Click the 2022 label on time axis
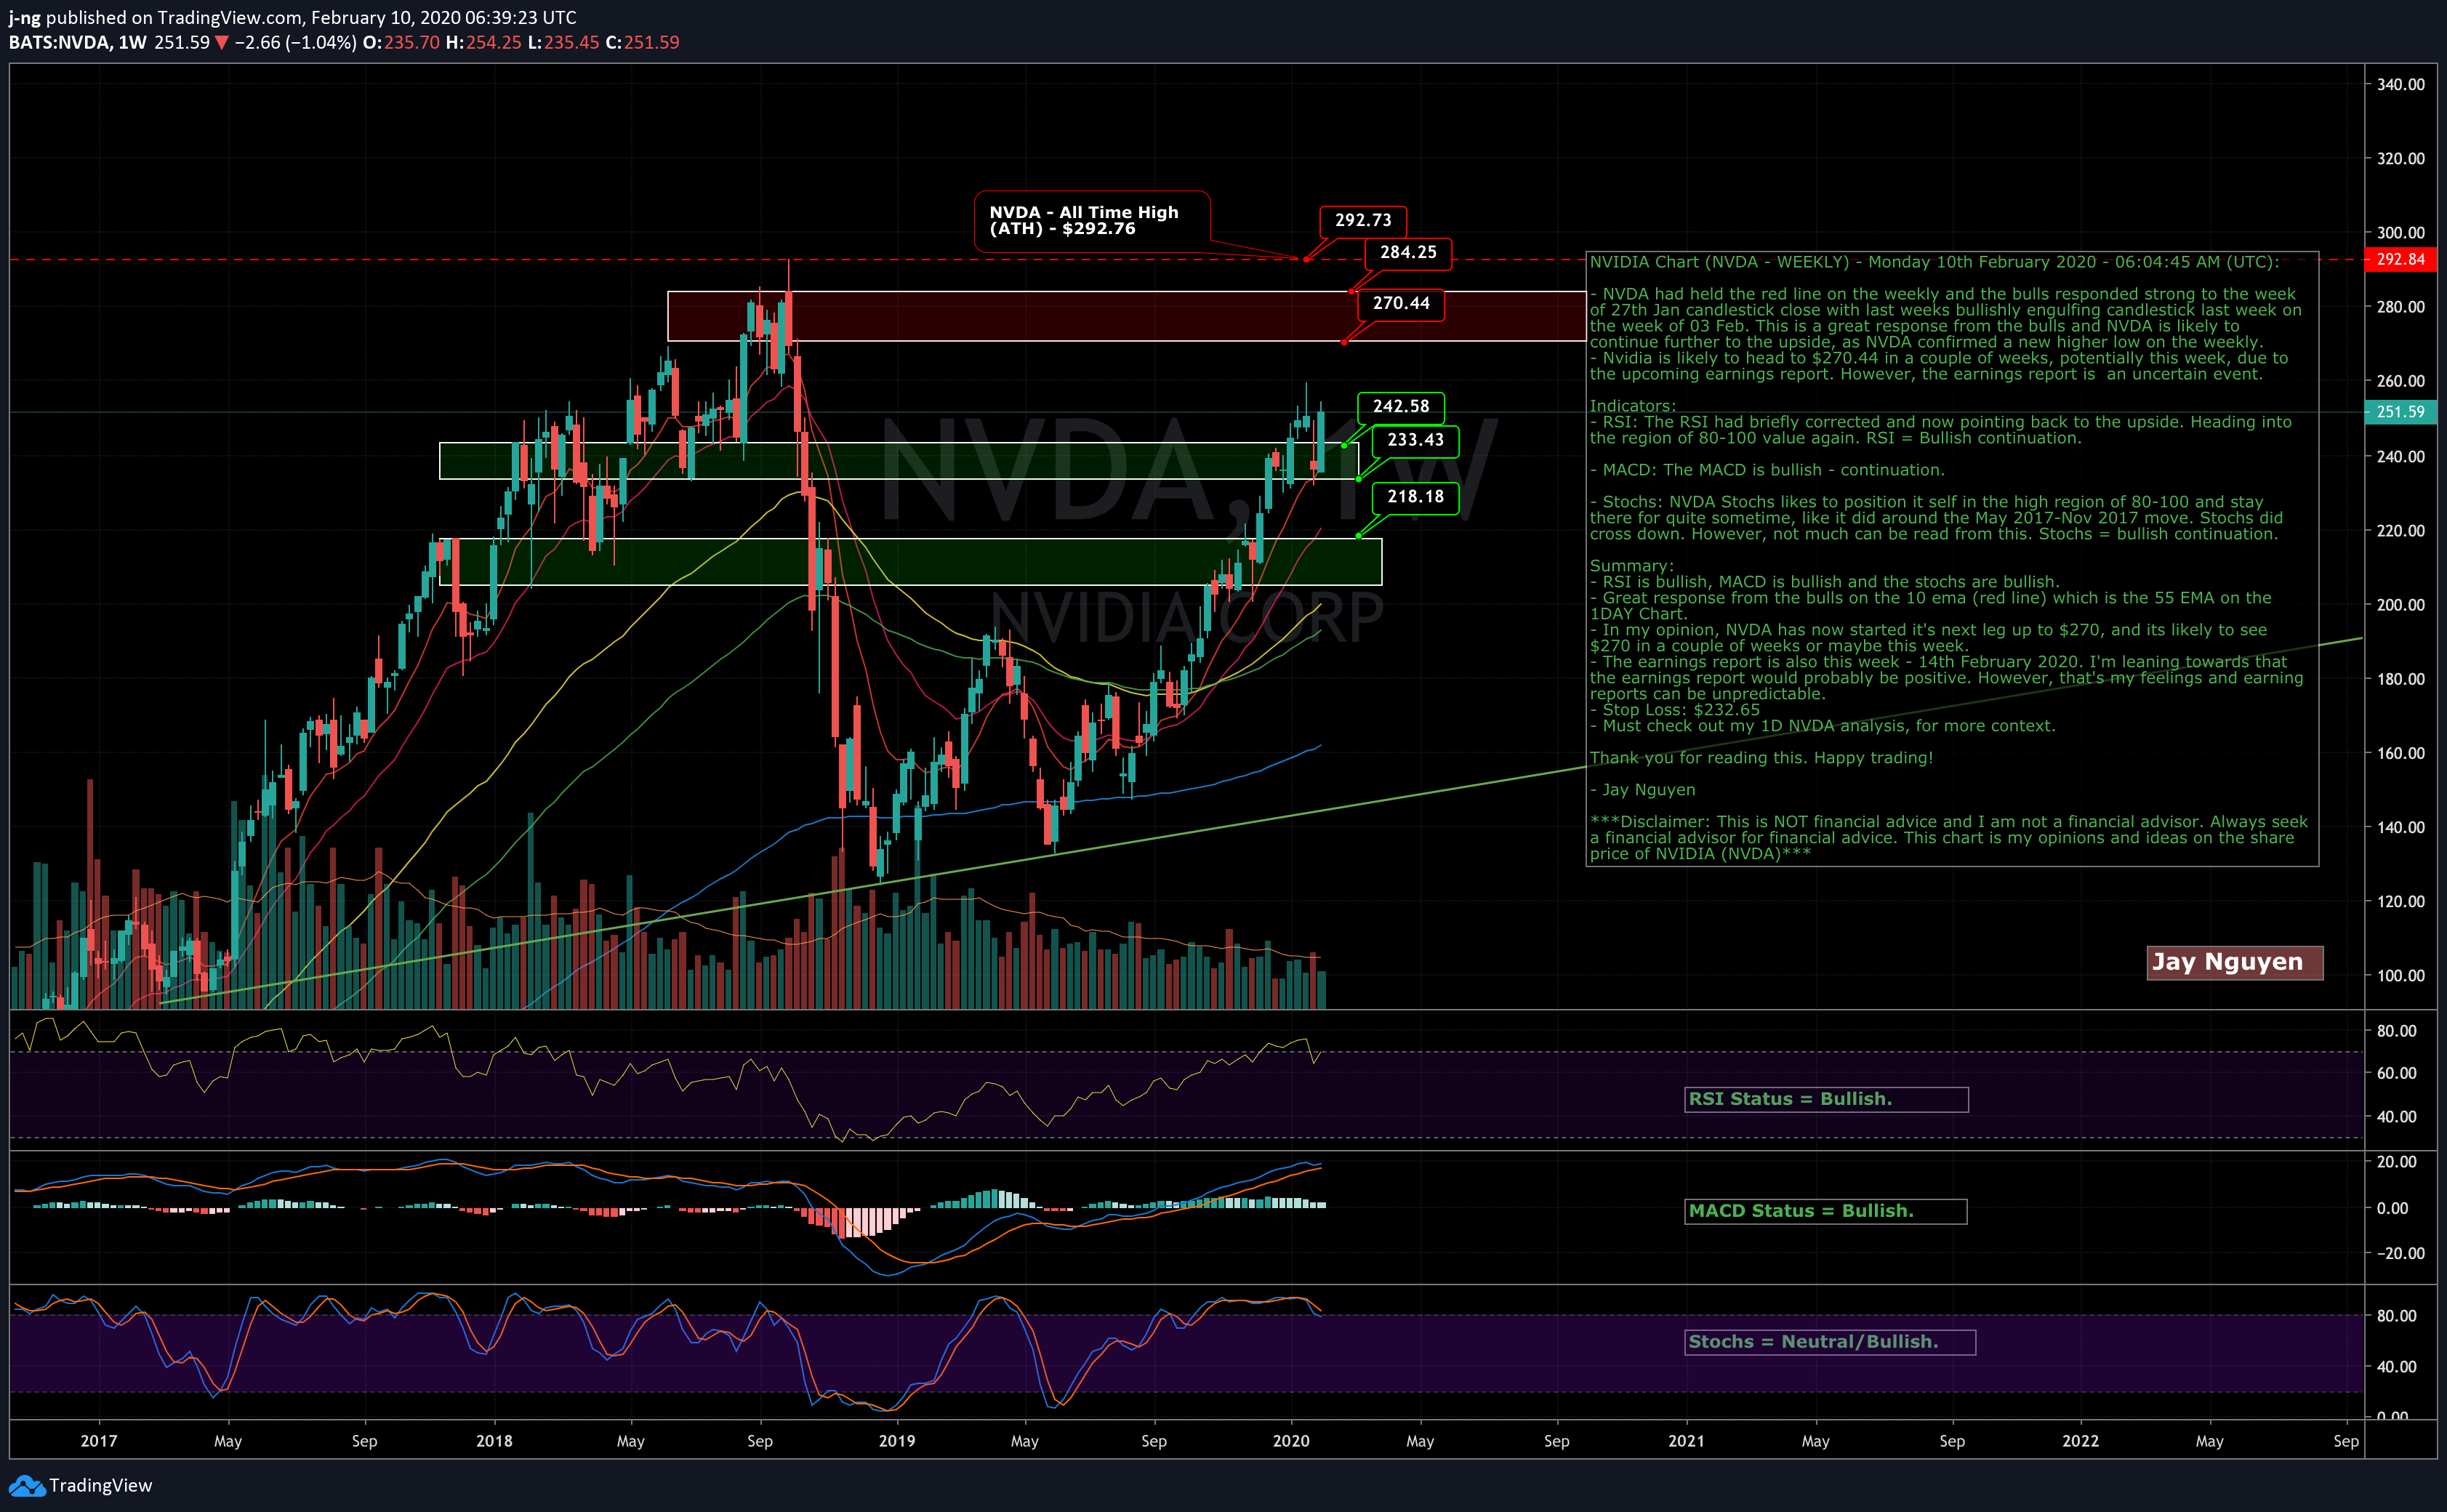The height and width of the screenshot is (1512, 2447). click(2080, 1441)
